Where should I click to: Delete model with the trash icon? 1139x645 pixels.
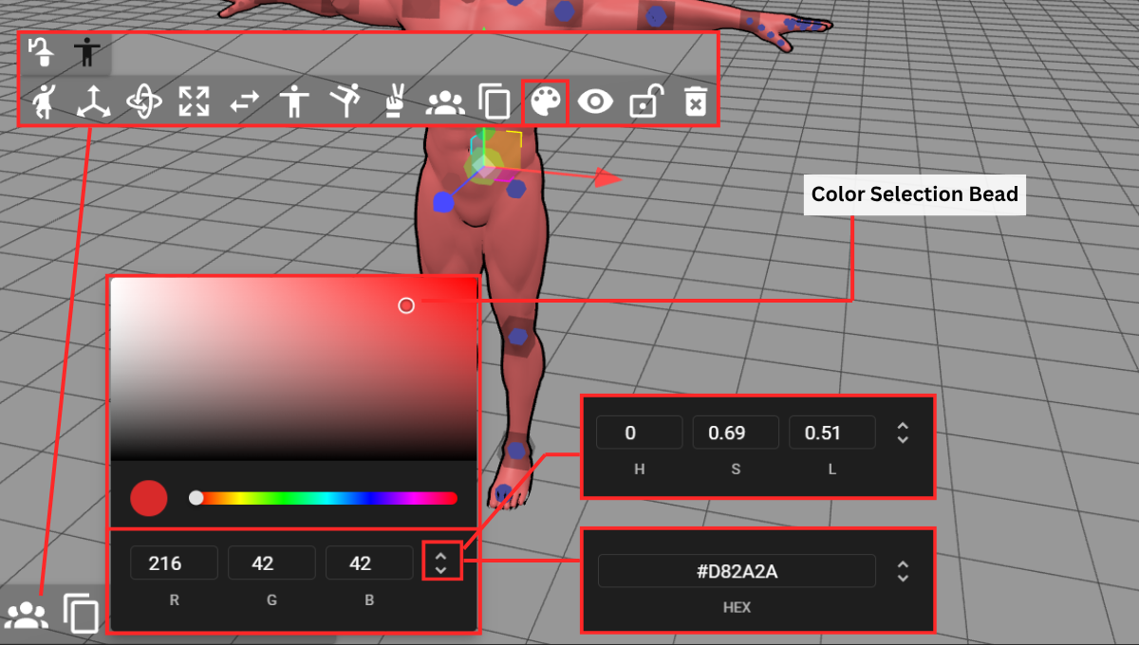(x=696, y=101)
